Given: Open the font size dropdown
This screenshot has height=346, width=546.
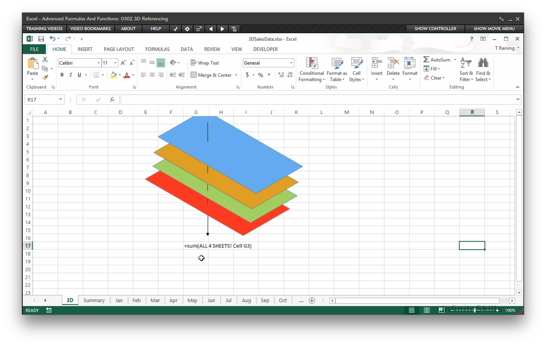Looking at the screenshot, I should pos(116,63).
